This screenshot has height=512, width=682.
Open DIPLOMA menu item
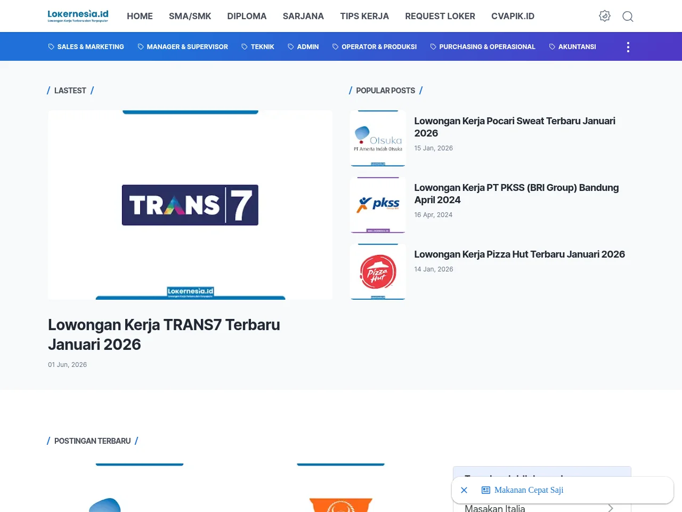pyautogui.click(x=247, y=16)
